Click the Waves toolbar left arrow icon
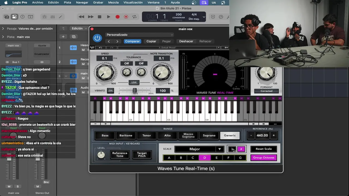Screen dimensions: 349x196 point(226,48)
